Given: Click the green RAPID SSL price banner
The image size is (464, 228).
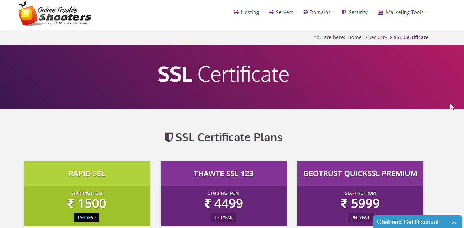Looking at the screenshot, I should [x=87, y=203].
